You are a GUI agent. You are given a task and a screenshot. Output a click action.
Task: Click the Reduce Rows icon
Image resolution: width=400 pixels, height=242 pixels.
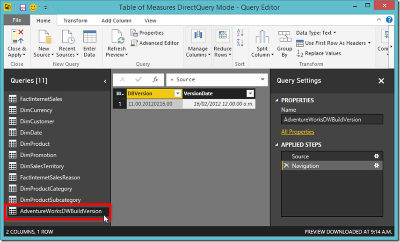tap(222, 36)
